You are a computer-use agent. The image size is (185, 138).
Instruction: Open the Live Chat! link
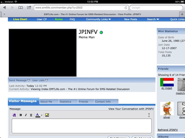(20, 19)
